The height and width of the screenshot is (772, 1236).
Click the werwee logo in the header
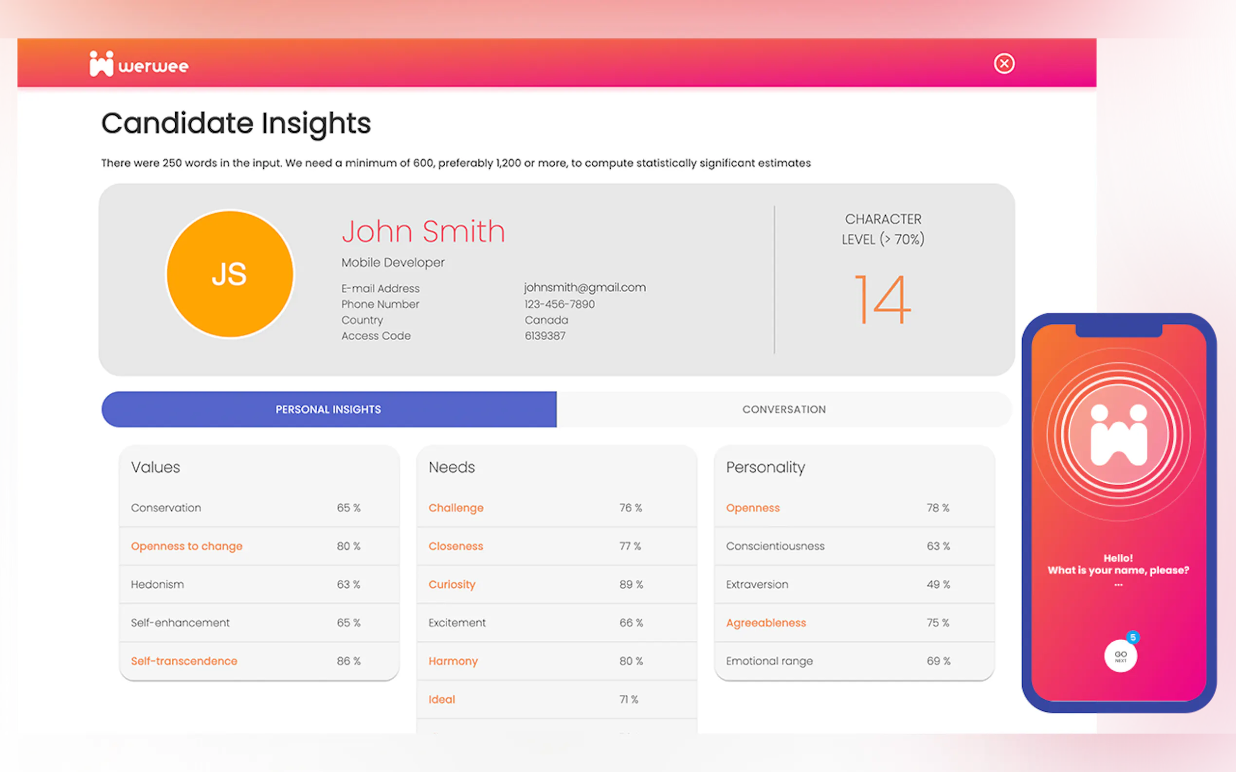(x=139, y=65)
